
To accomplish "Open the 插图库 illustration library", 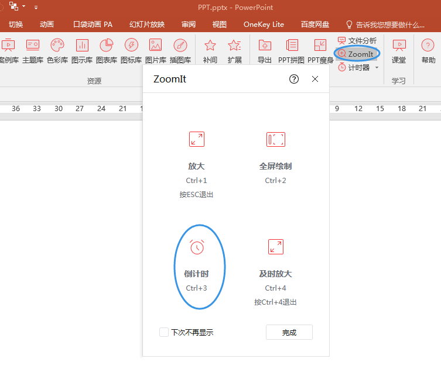I will [180, 50].
